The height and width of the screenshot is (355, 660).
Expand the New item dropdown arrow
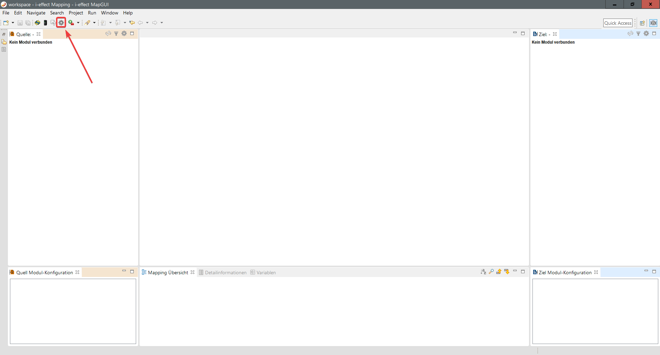13,23
